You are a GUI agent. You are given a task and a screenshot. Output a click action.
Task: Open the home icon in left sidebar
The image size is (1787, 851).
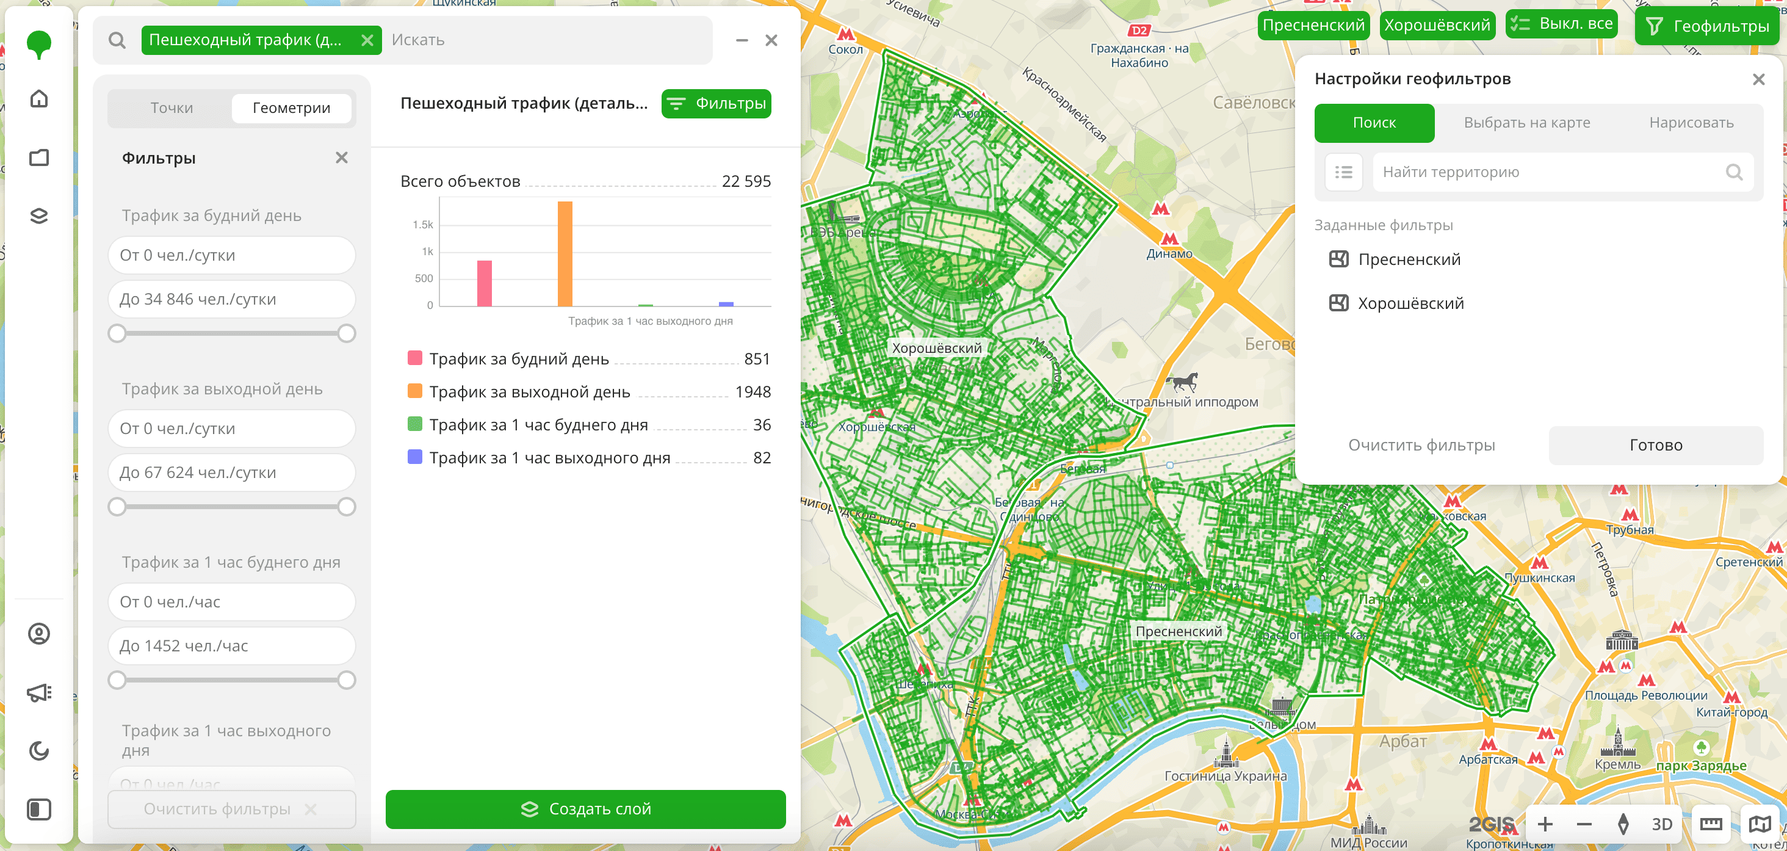[x=39, y=98]
